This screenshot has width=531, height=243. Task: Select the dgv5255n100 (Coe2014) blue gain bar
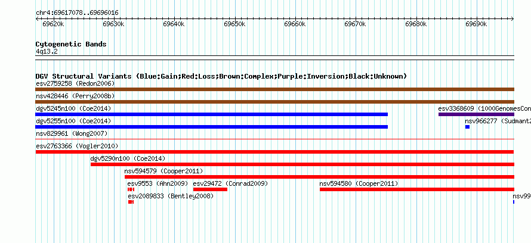[x=211, y=127]
